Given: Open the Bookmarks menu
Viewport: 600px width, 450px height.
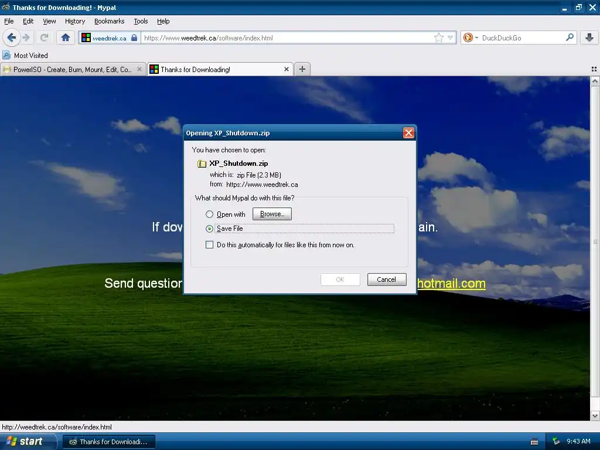Looking at the screenshot, I should coord(110,21).
